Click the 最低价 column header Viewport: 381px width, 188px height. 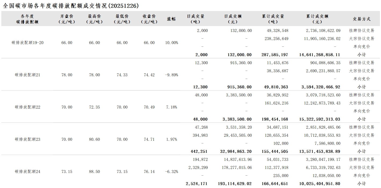coord(122,19)
